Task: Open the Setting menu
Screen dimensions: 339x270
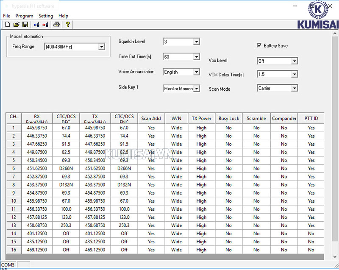Action: tap(46, 16)
